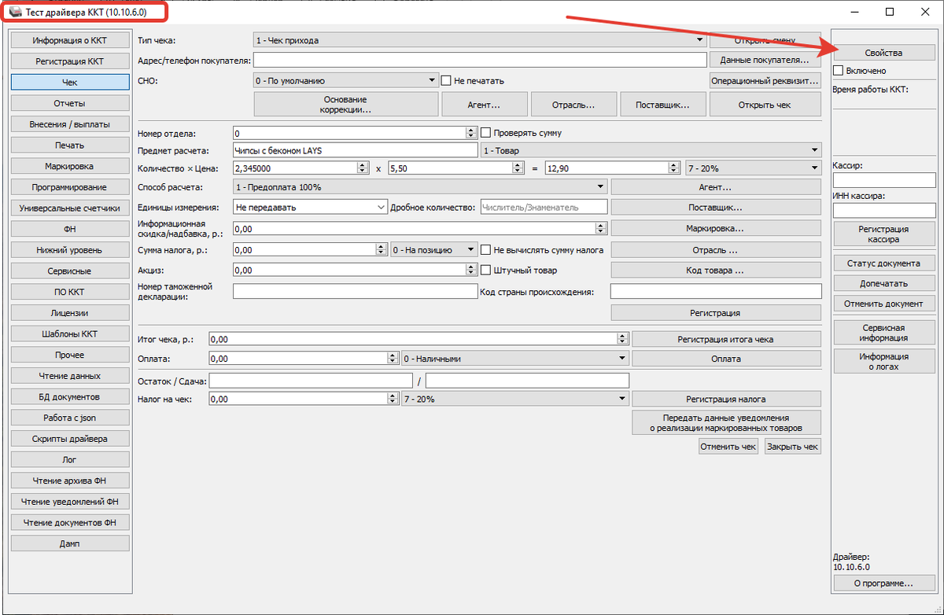Click Отменить документ button
The height and width of the screenshot is (615, 944).
point(883,304)
